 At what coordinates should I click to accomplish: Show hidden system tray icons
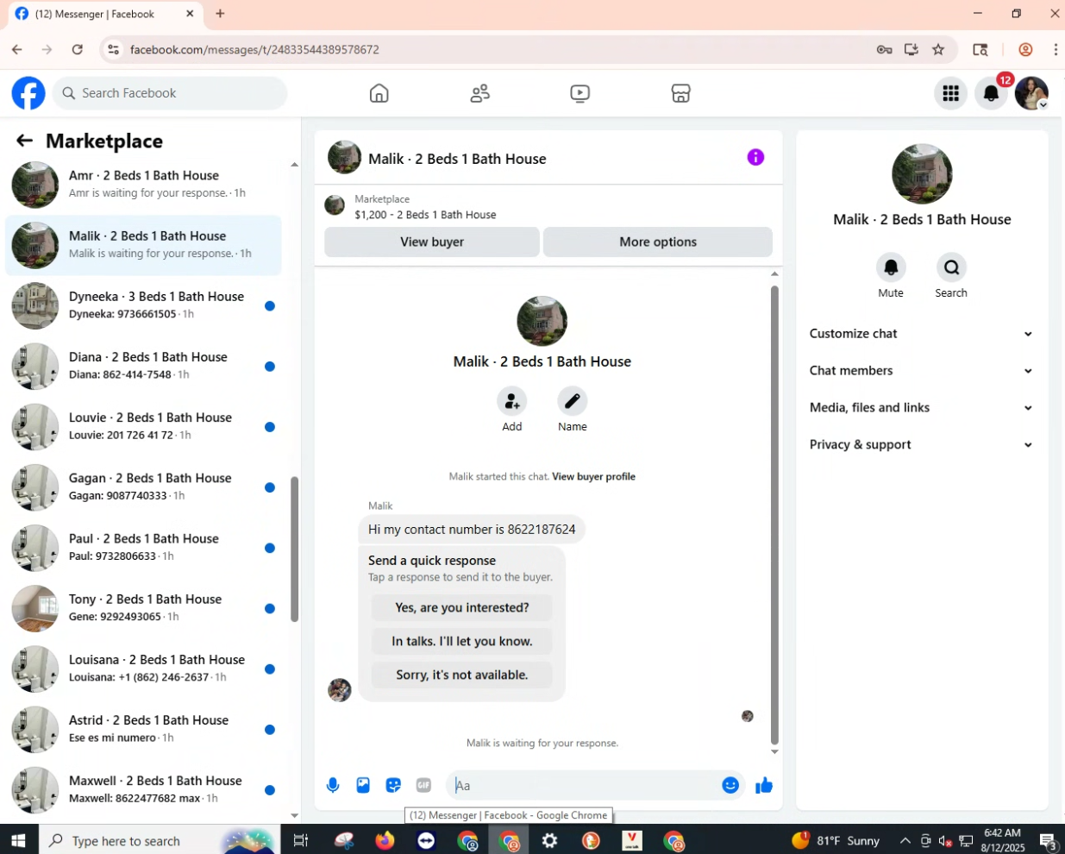[x=905, y=840]
